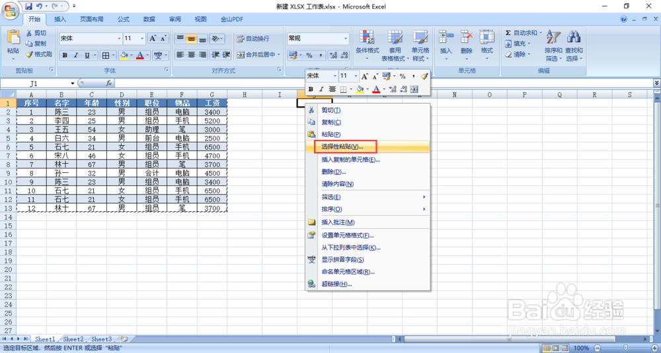
Task: Toggle italic in the ribbon font group
Action: point(76,55)
